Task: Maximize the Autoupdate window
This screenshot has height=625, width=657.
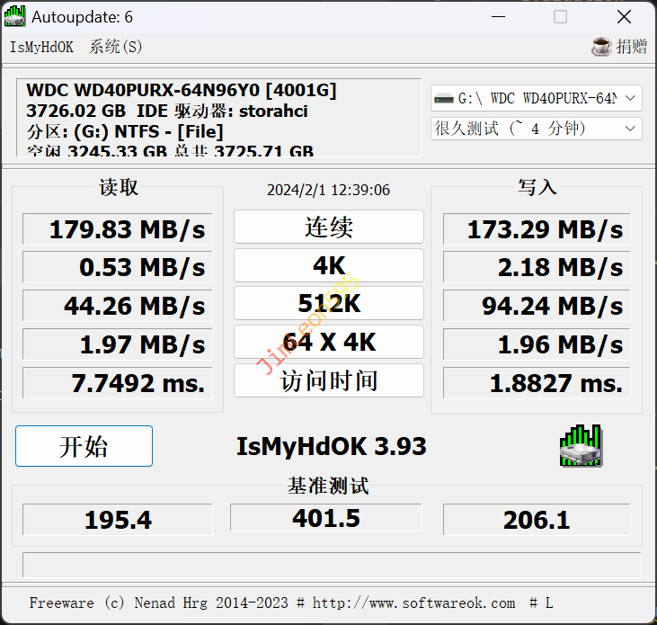Action: 560,17
